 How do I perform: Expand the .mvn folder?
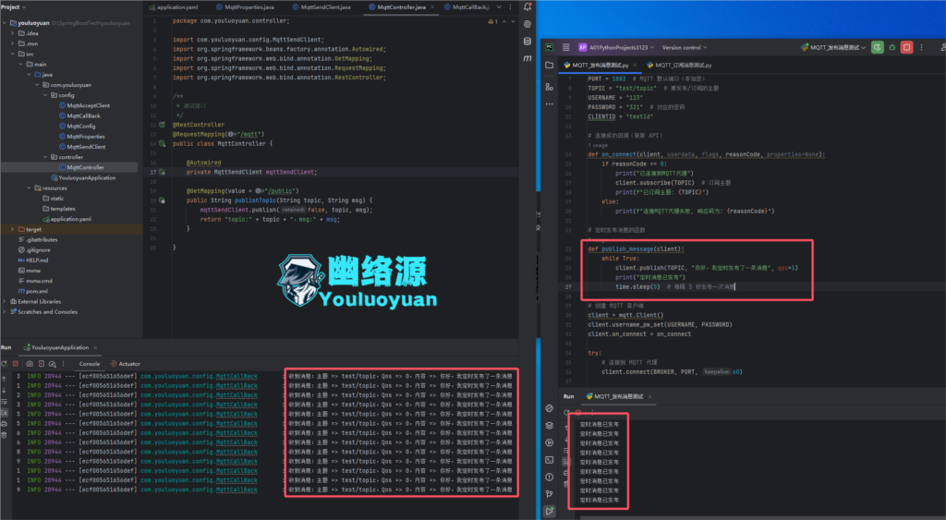click(12, 43)
